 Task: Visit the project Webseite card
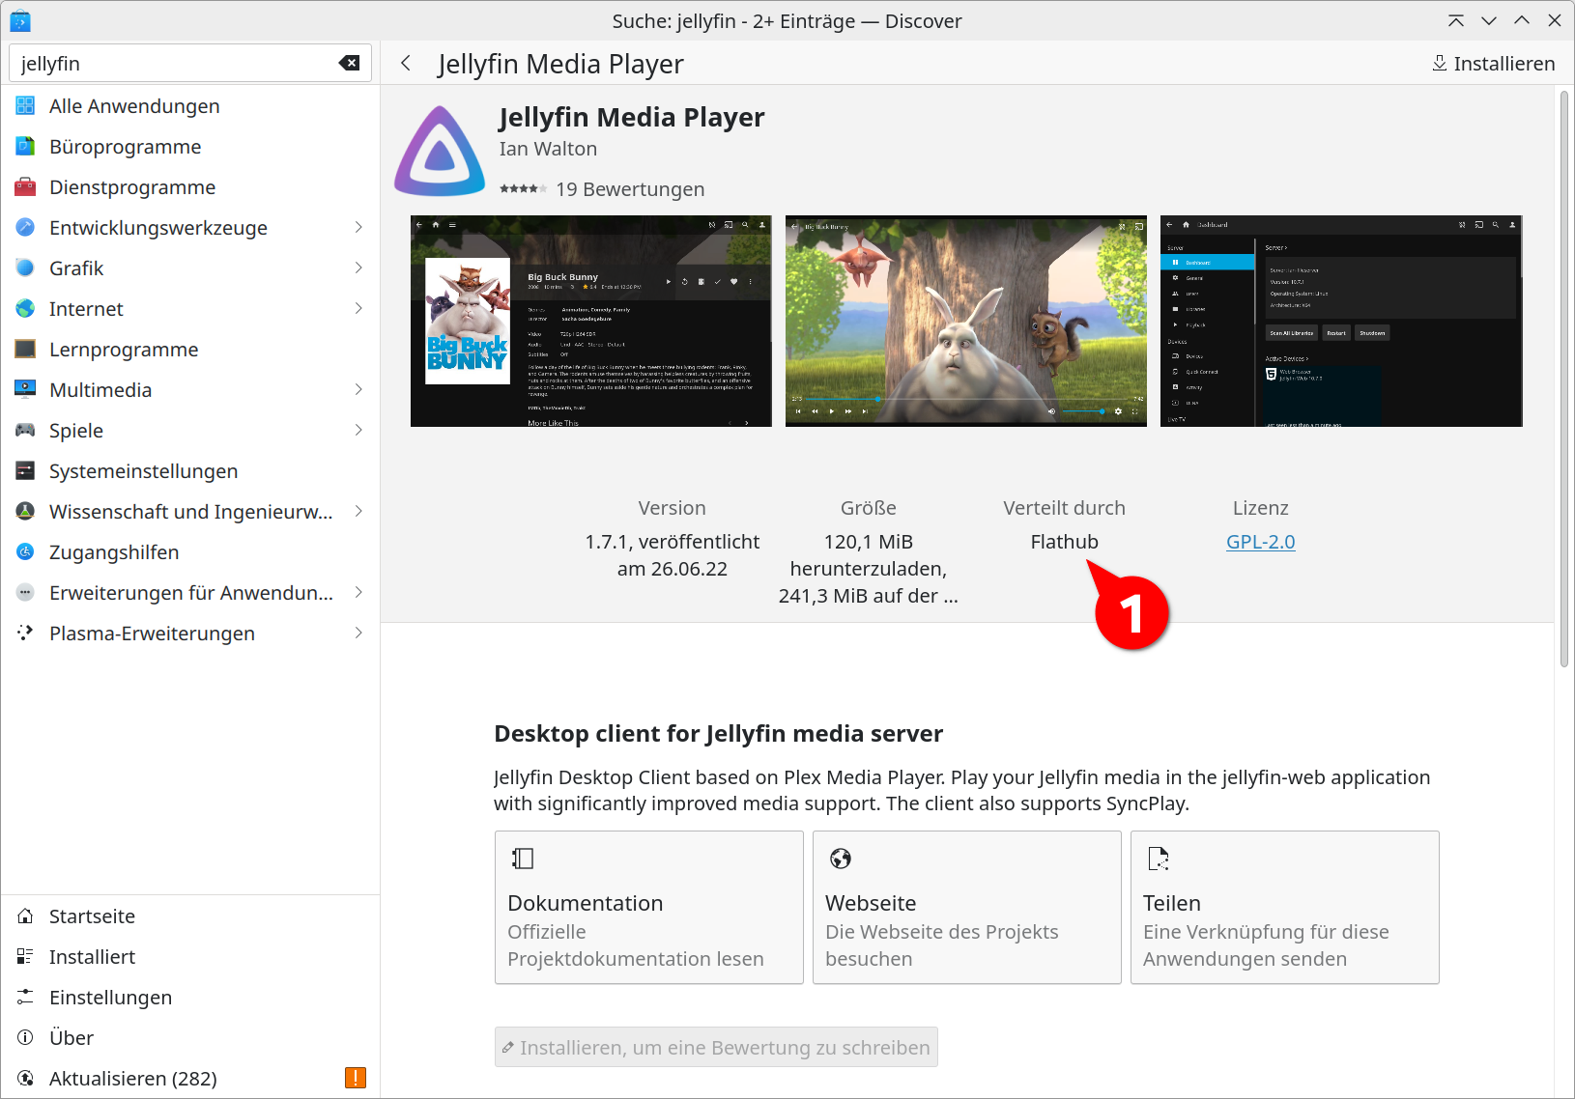(967, 908)
